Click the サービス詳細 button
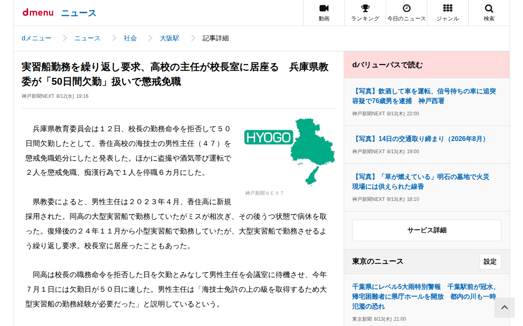 pos(427,230)
